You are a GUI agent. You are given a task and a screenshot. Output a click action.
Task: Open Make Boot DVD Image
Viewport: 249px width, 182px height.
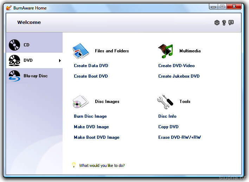(97, 137)
